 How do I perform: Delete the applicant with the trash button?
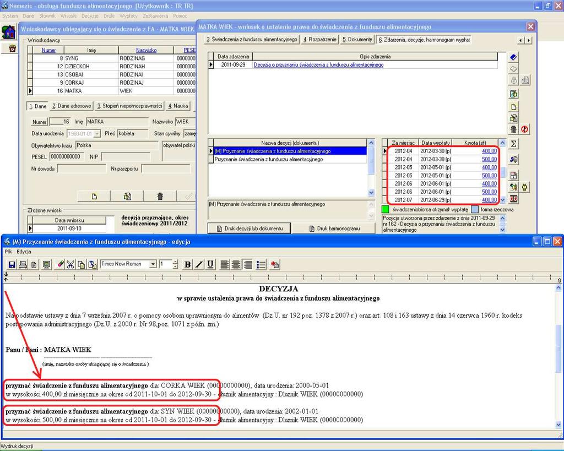(x=160, y=197)
